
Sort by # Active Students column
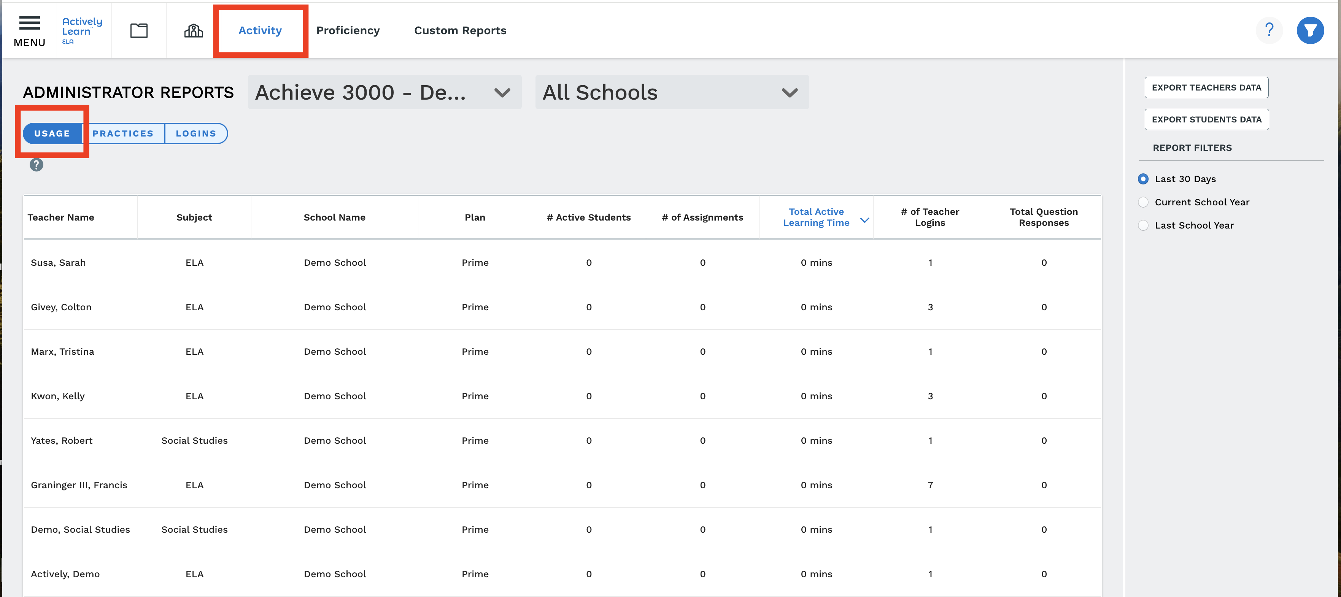click(588, 217)
